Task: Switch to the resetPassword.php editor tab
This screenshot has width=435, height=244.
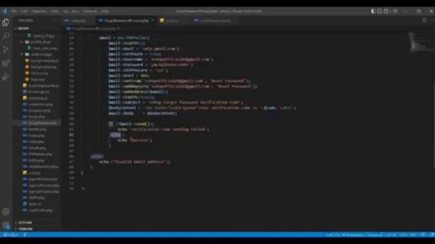Action: (215, 20)
